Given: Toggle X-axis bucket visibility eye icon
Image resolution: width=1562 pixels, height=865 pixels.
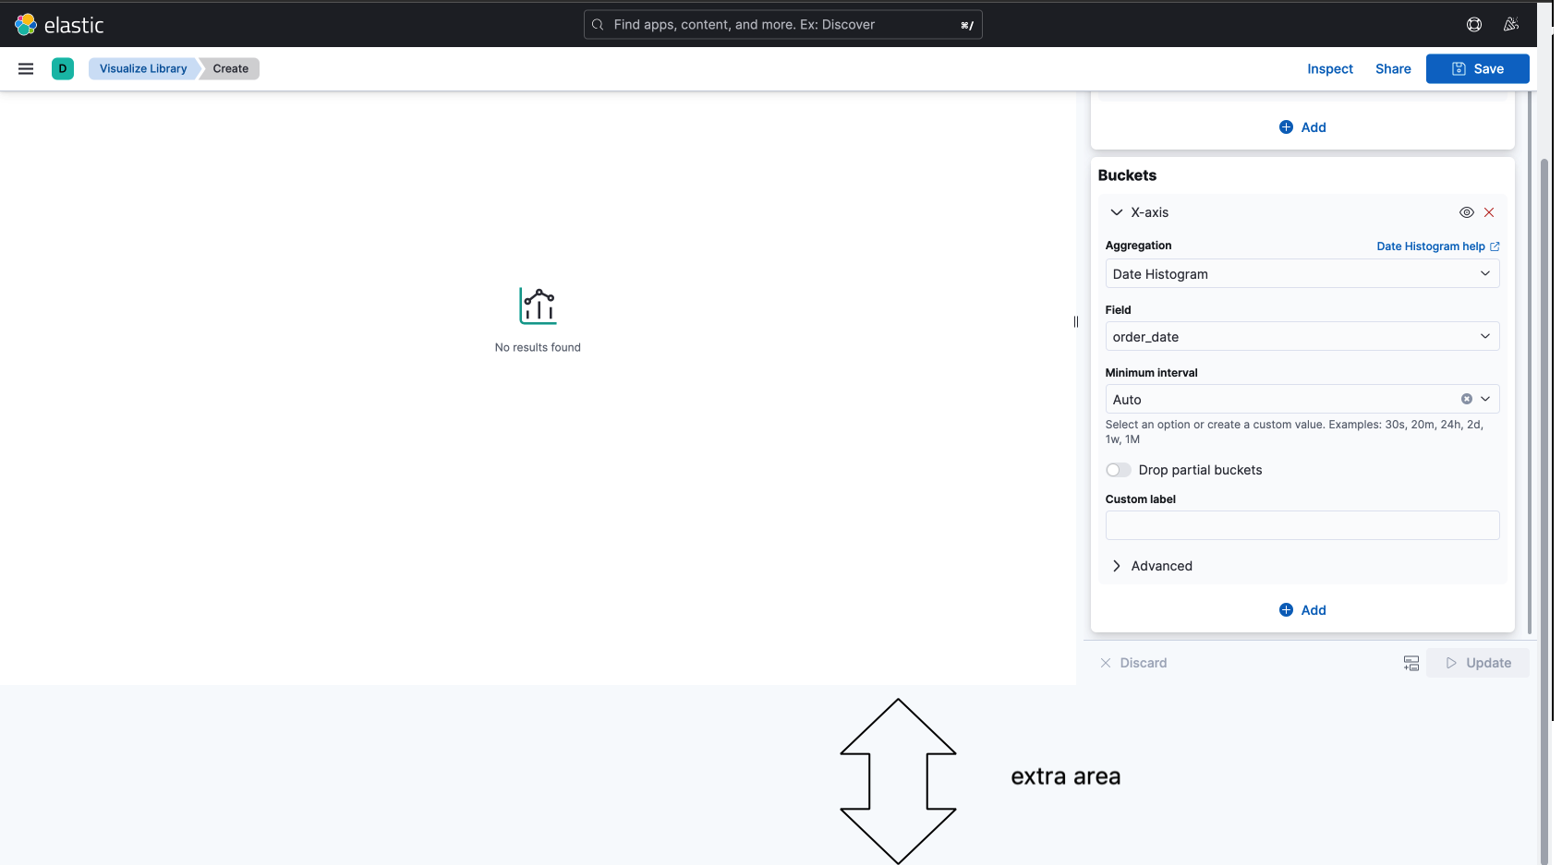Looking at the screenshot, I should pos(1467,212).
